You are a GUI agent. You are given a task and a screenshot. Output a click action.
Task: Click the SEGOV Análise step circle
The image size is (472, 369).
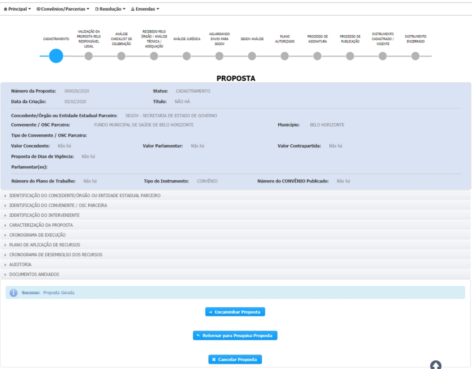click(x=252, y=56)
